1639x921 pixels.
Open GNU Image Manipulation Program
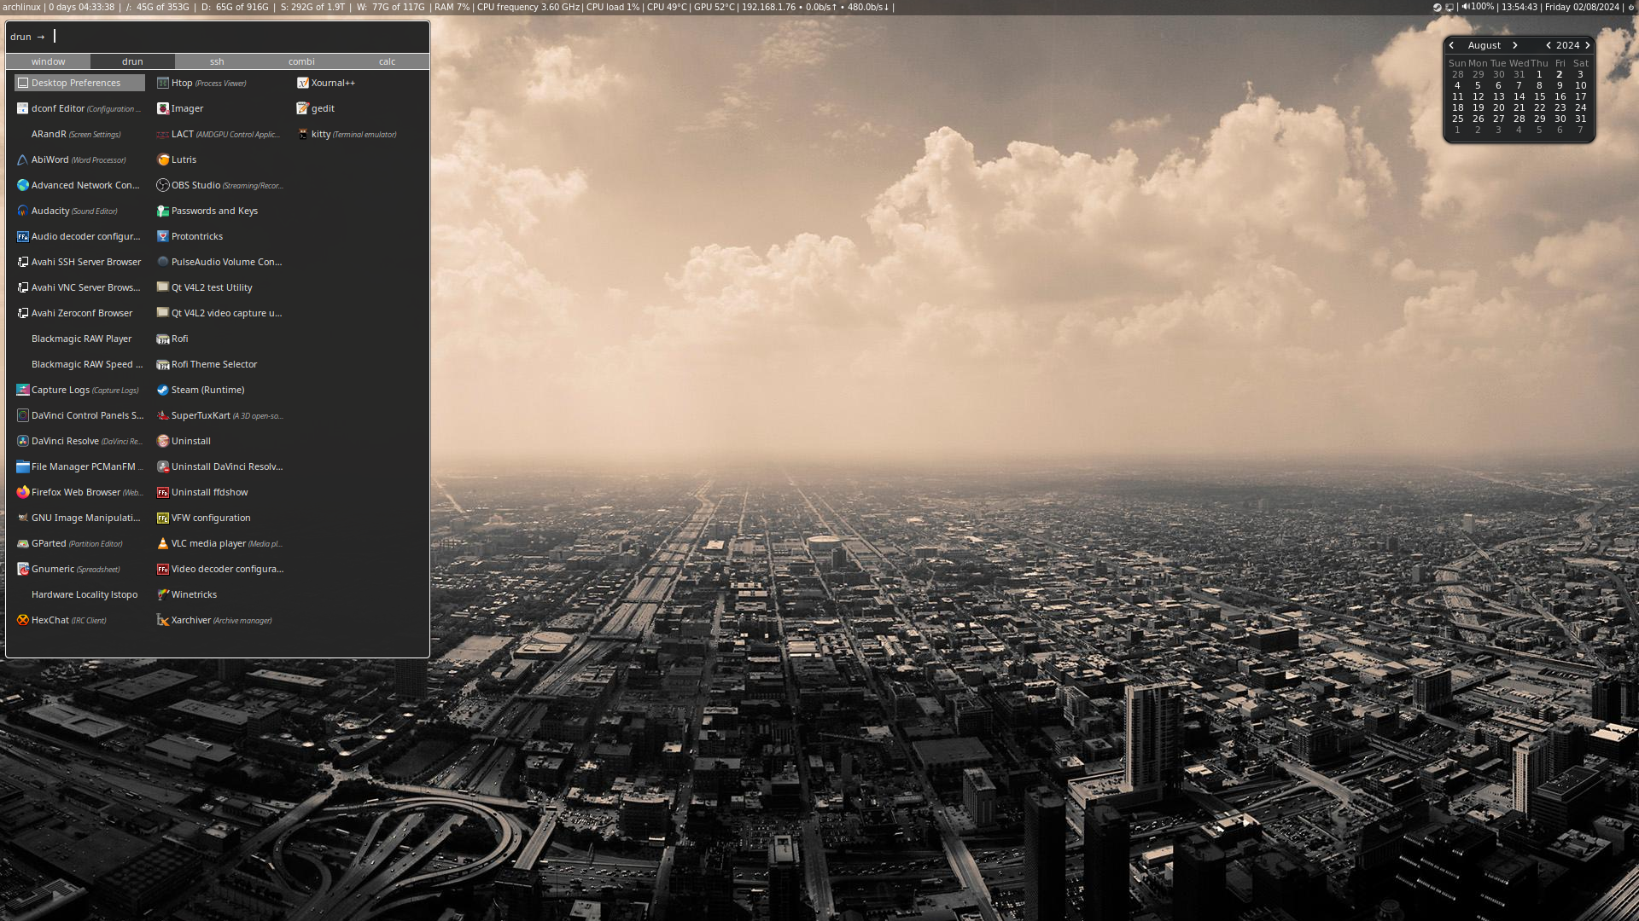pyautogui.click(x=84, y=518)
